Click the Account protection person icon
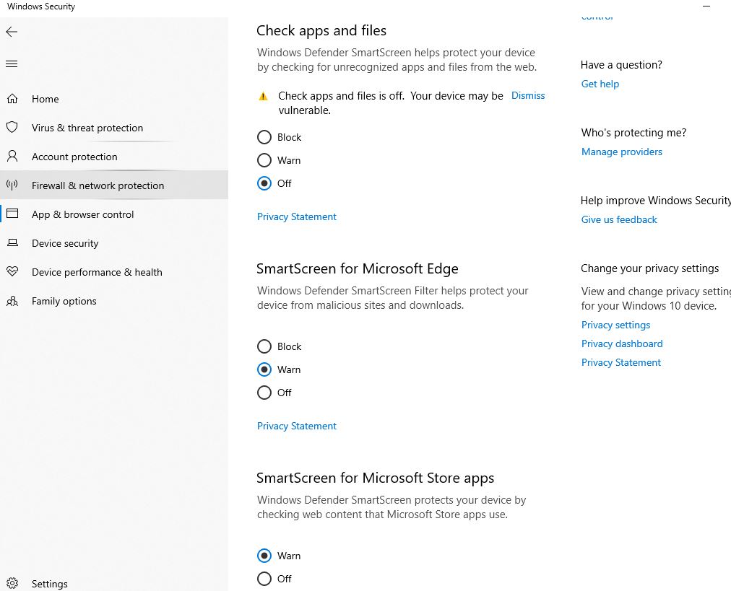Viewport: 731px width, 591px height. coord(12,157)
